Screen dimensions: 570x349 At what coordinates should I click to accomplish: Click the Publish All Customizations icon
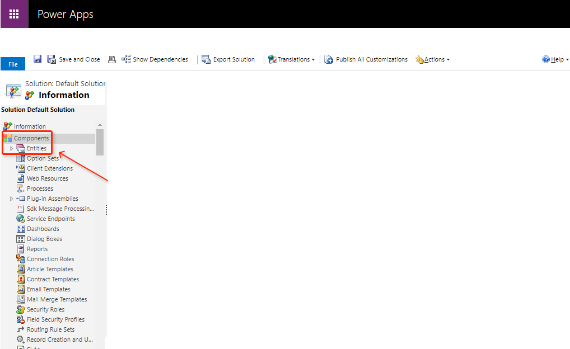[x=329, y=59]
